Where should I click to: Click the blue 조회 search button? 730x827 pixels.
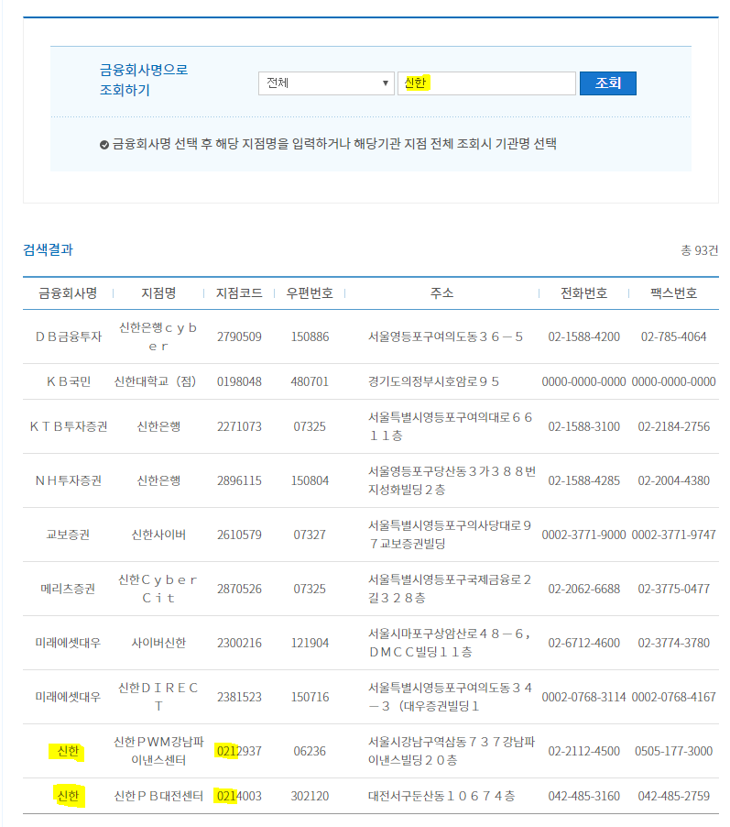[x=607, y=83]
